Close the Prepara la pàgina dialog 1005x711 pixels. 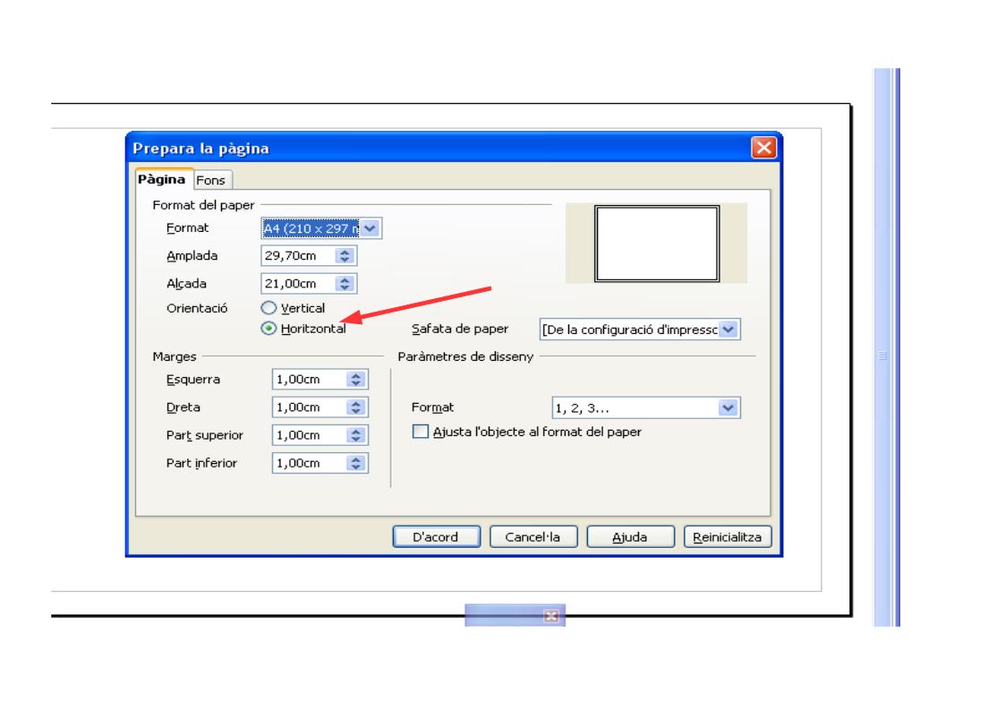coord(763,148)
